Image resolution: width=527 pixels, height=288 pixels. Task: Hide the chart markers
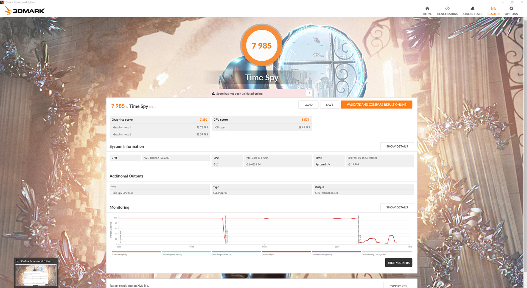tap(399, 263)
